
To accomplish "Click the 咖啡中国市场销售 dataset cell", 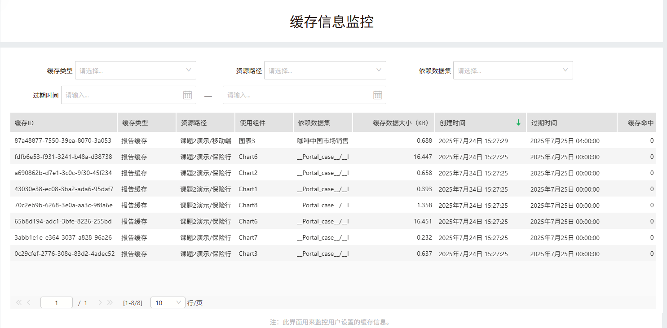I will coord(322,141).
